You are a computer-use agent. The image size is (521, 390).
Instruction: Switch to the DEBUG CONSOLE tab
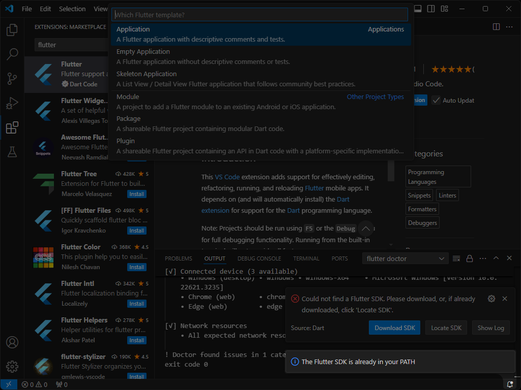tap(259, 258)
